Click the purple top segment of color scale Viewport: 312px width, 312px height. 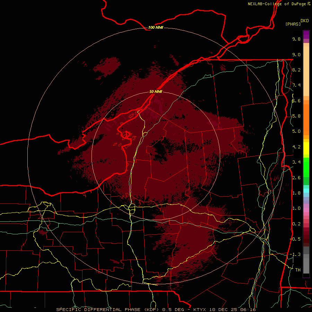tap(306, 35)
